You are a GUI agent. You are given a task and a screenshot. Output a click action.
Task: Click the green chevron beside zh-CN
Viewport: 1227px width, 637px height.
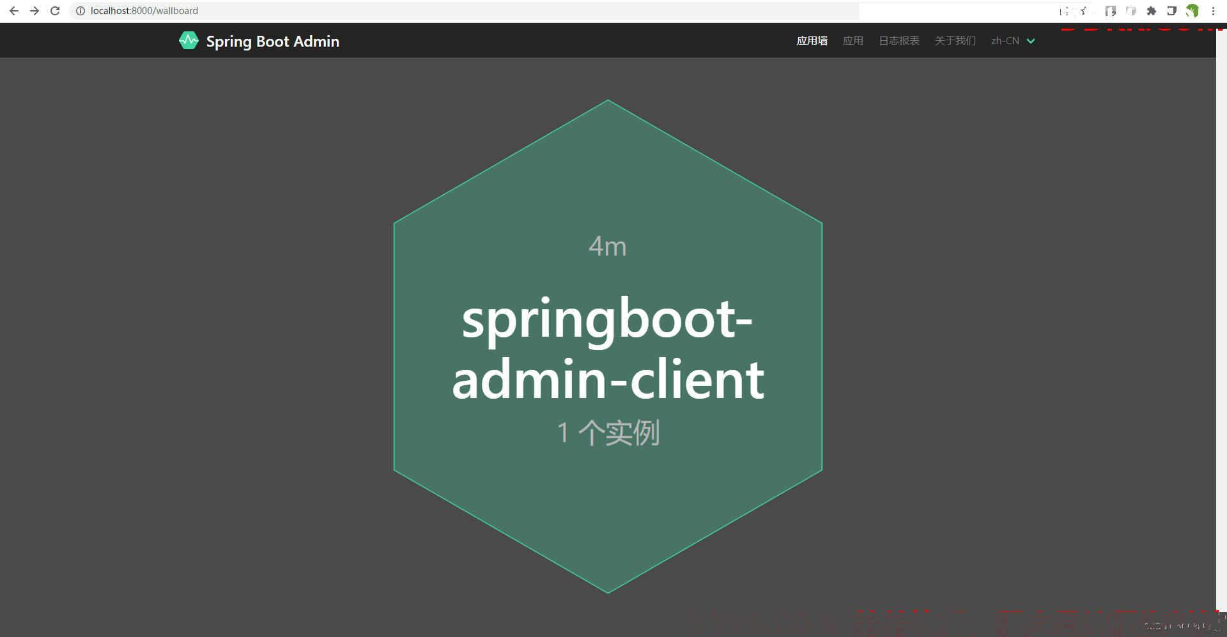pos(1030,41)
